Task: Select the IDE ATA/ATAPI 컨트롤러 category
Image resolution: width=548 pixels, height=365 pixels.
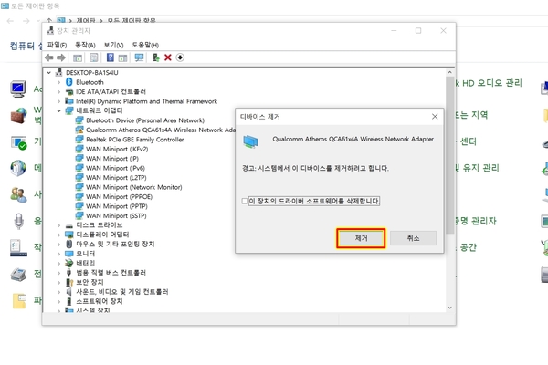Action: coord(111,91)
